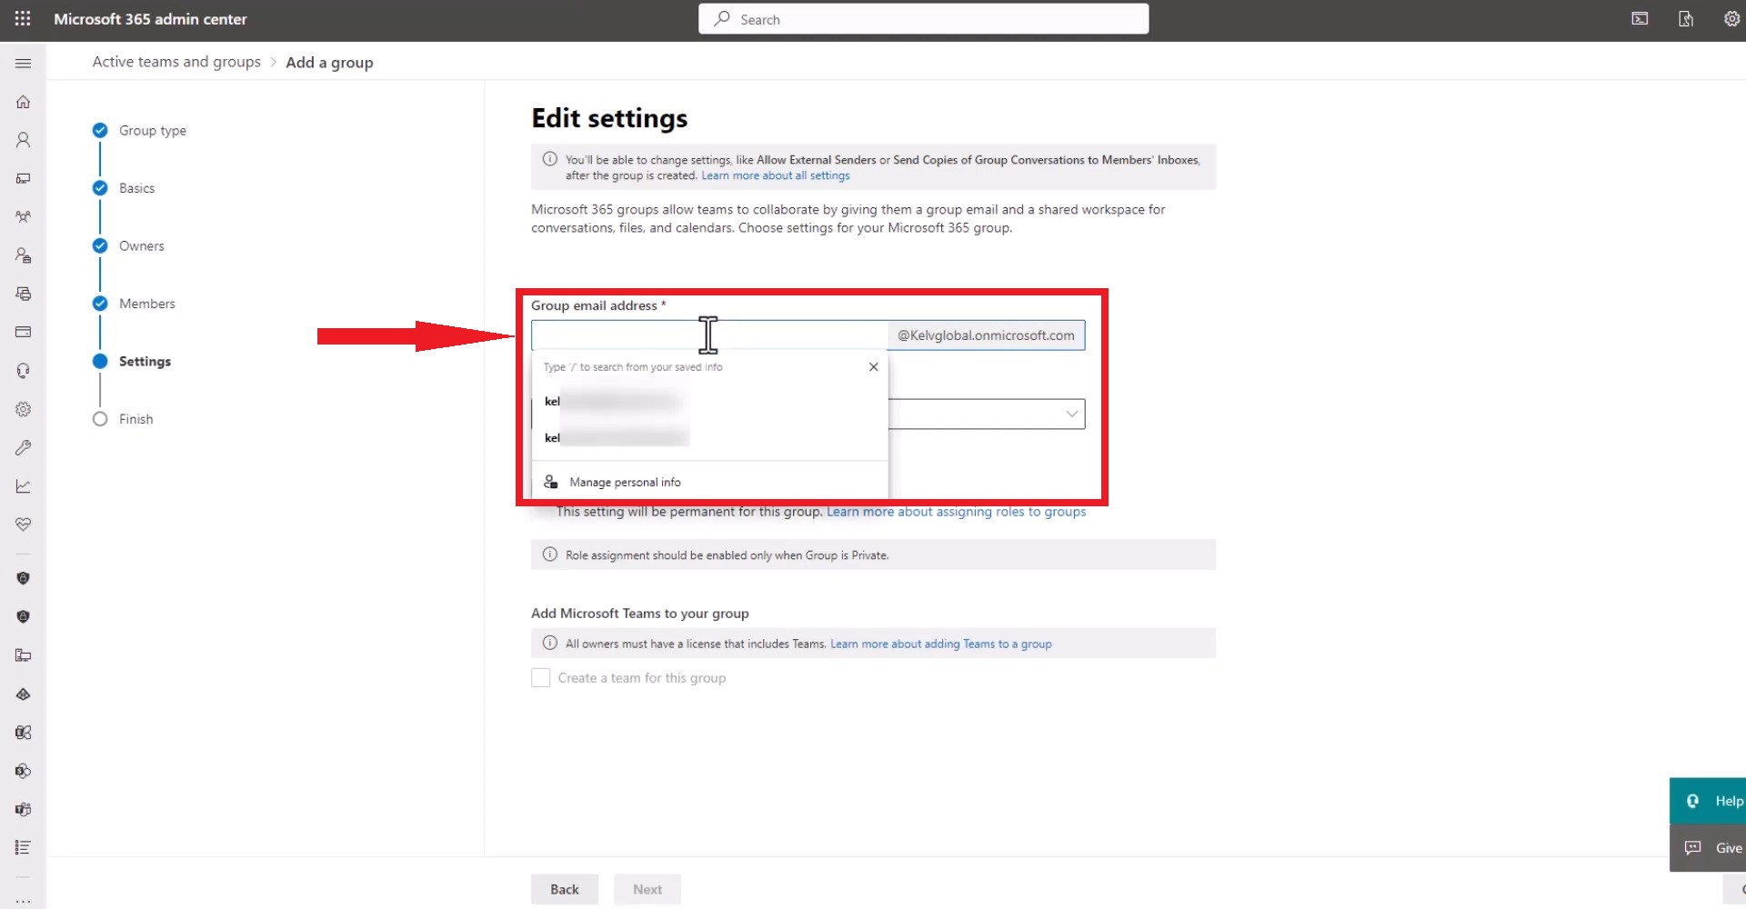Open Manage personal info in autofill popup

(x=625, y=483)
